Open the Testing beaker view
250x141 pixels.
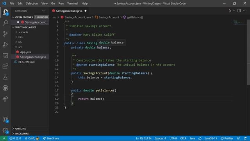[5, 77]
